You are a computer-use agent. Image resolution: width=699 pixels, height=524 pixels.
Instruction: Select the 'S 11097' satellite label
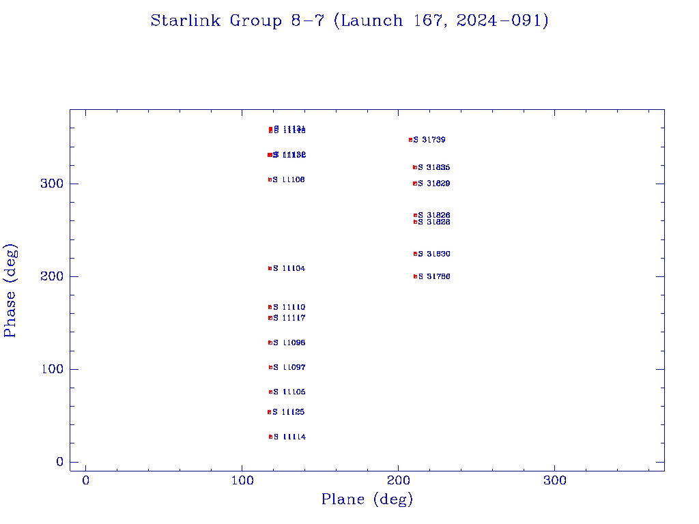(x=289, y=367)
